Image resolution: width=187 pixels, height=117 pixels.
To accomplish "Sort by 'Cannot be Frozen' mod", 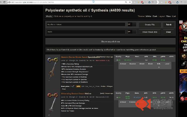I will coord(67,111).
